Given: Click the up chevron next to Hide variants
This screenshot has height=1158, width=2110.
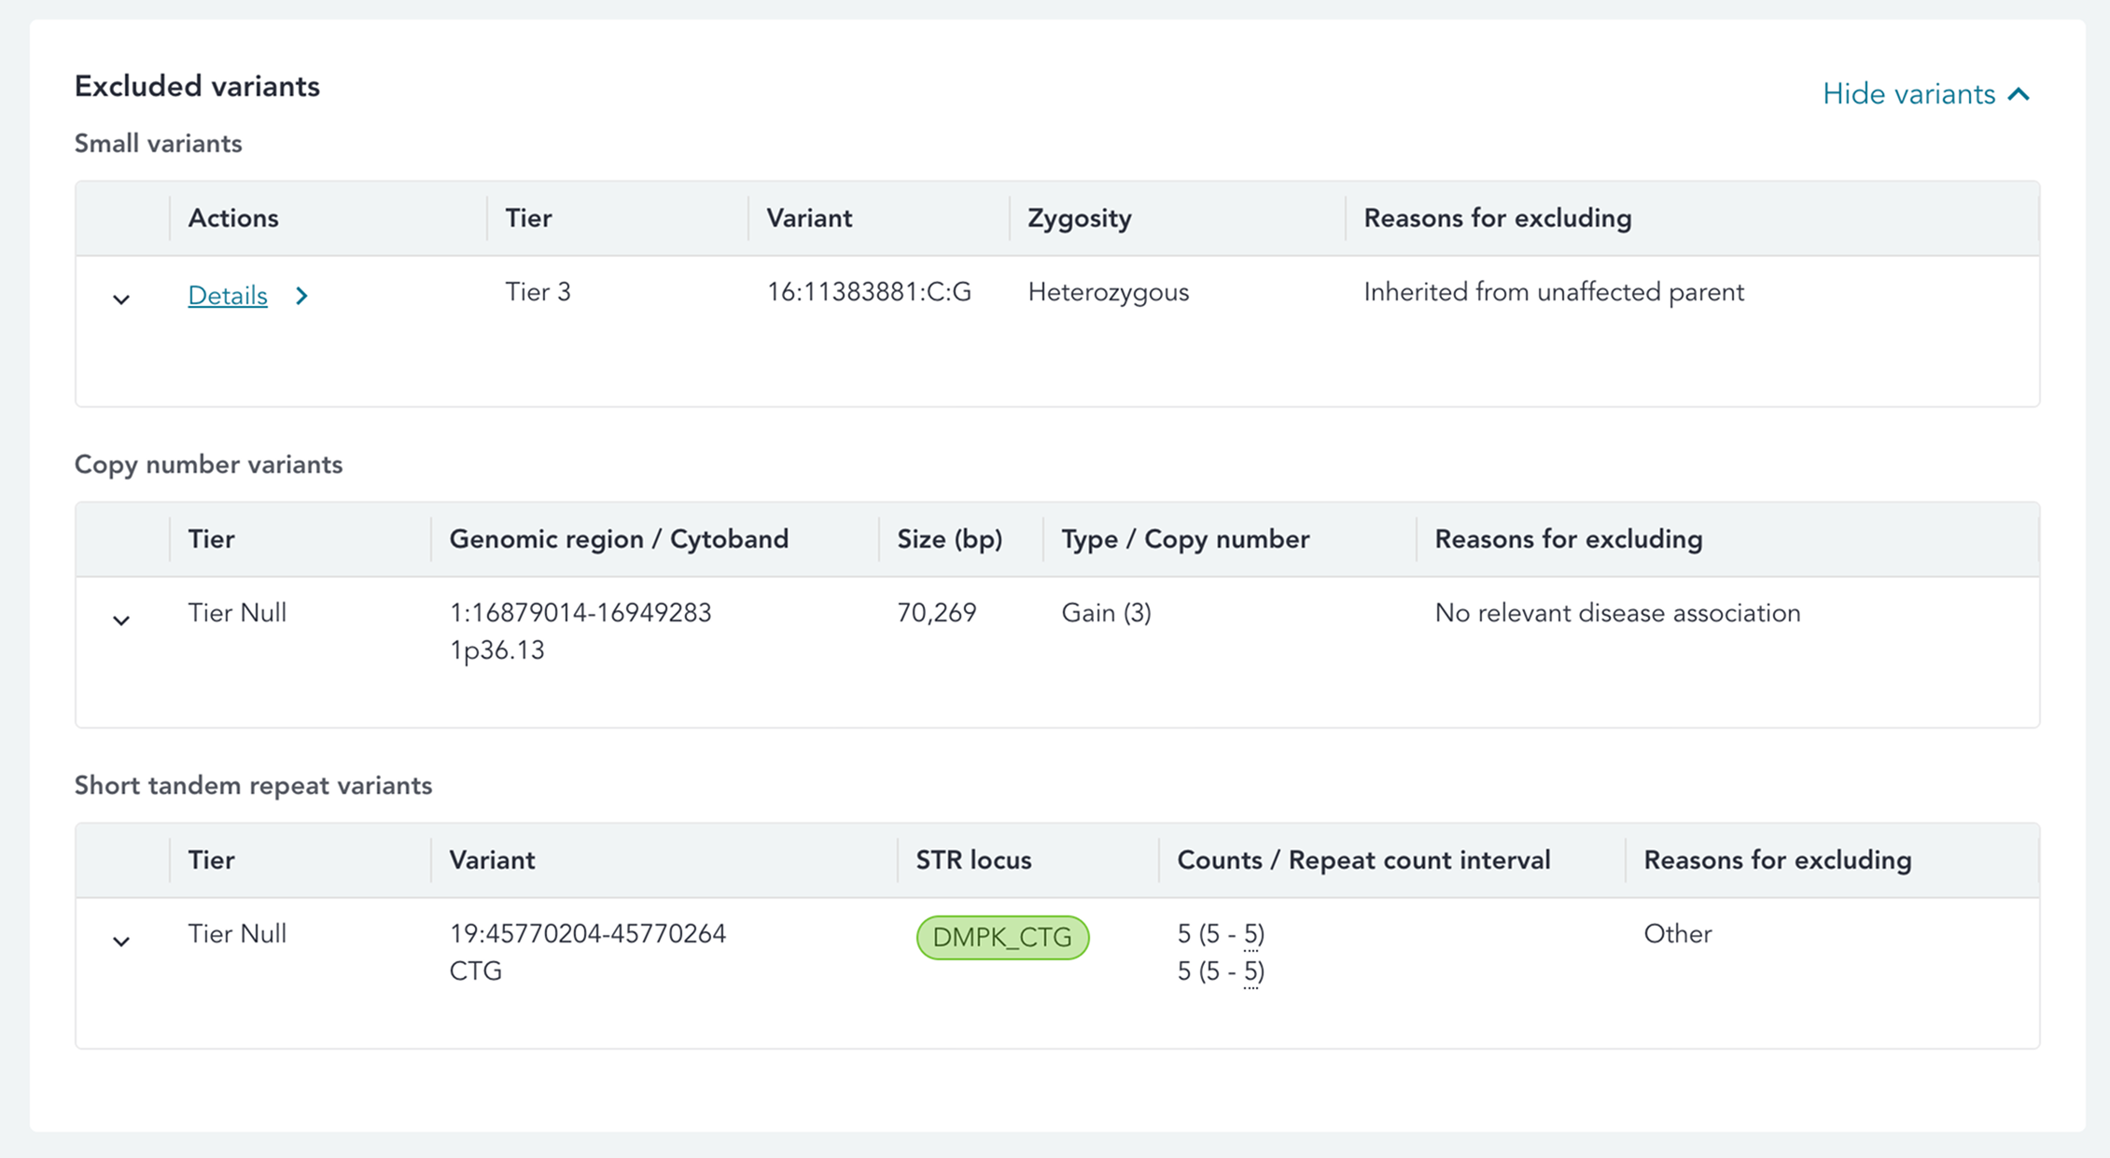Looking at the screenshot, I should 2019,94.
